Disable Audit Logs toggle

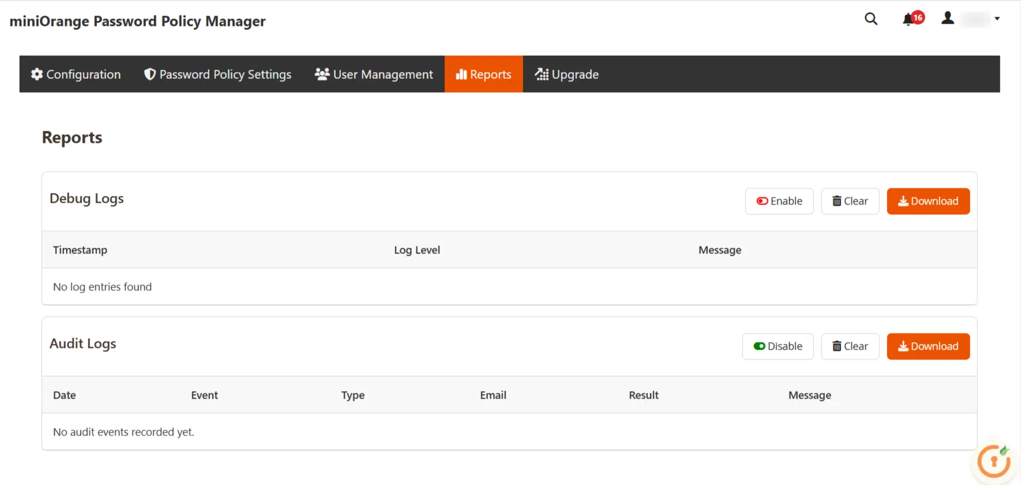point(778,346)
